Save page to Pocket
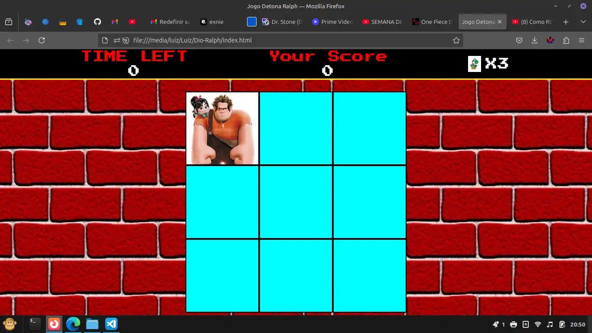 tap(519, 40)
